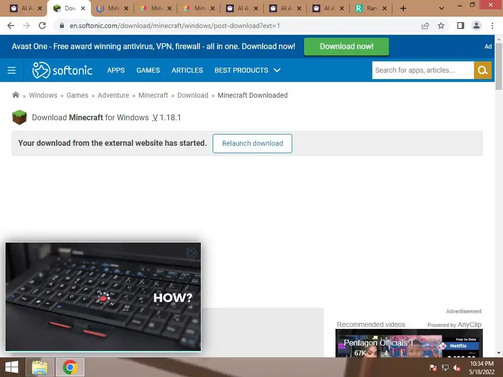This screenshot has height=377, width=503.
Task: Expand the BEST PRODUCTS dropdown
Action: pos(248,70)
